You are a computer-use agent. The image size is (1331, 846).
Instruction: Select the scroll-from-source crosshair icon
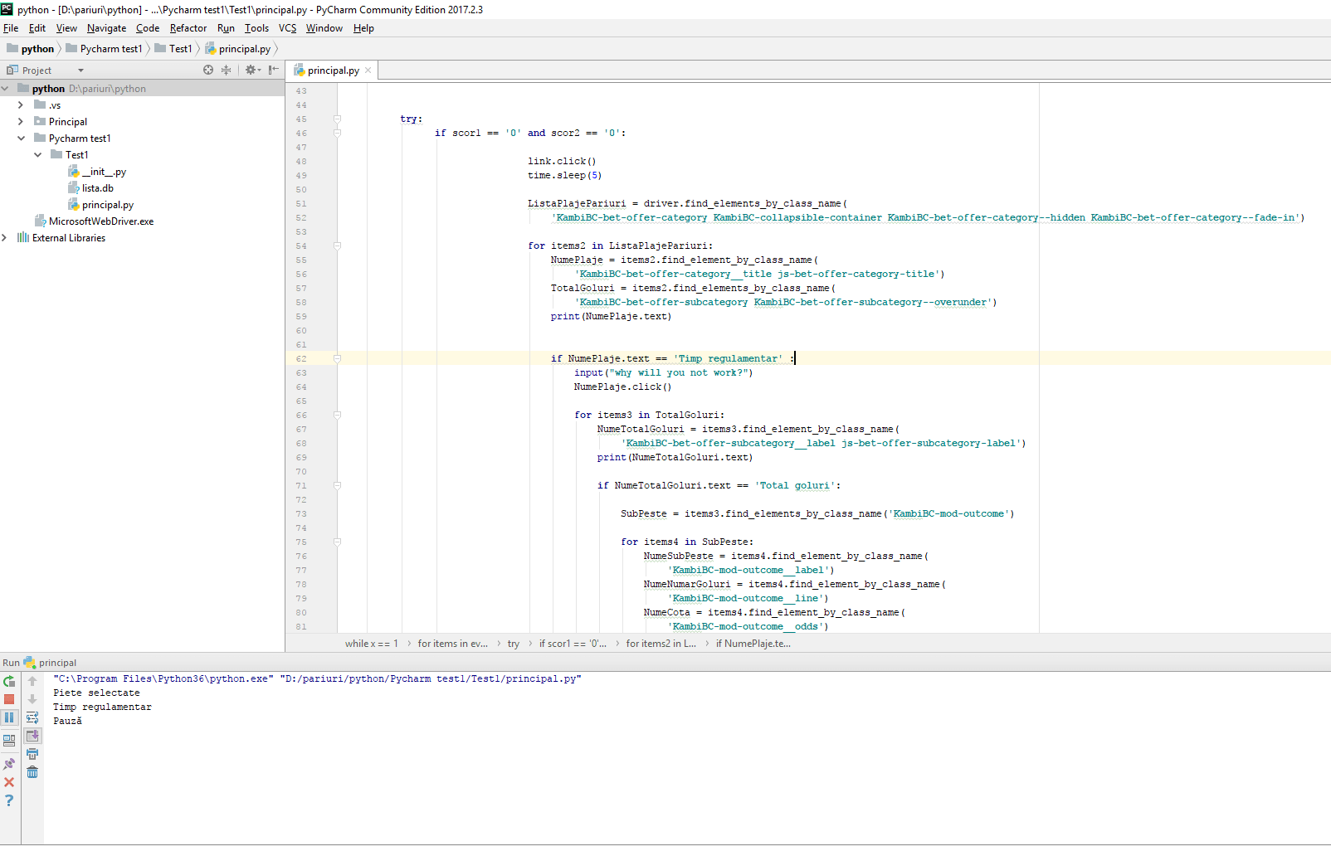point(208,70)
